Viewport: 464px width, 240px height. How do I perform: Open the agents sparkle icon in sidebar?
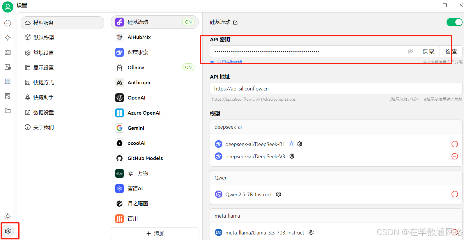(8, 38)
